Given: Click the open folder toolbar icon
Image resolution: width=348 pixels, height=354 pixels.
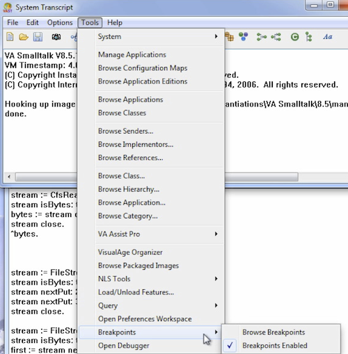Looking at the screenshot, I should [x=24, y=37].
